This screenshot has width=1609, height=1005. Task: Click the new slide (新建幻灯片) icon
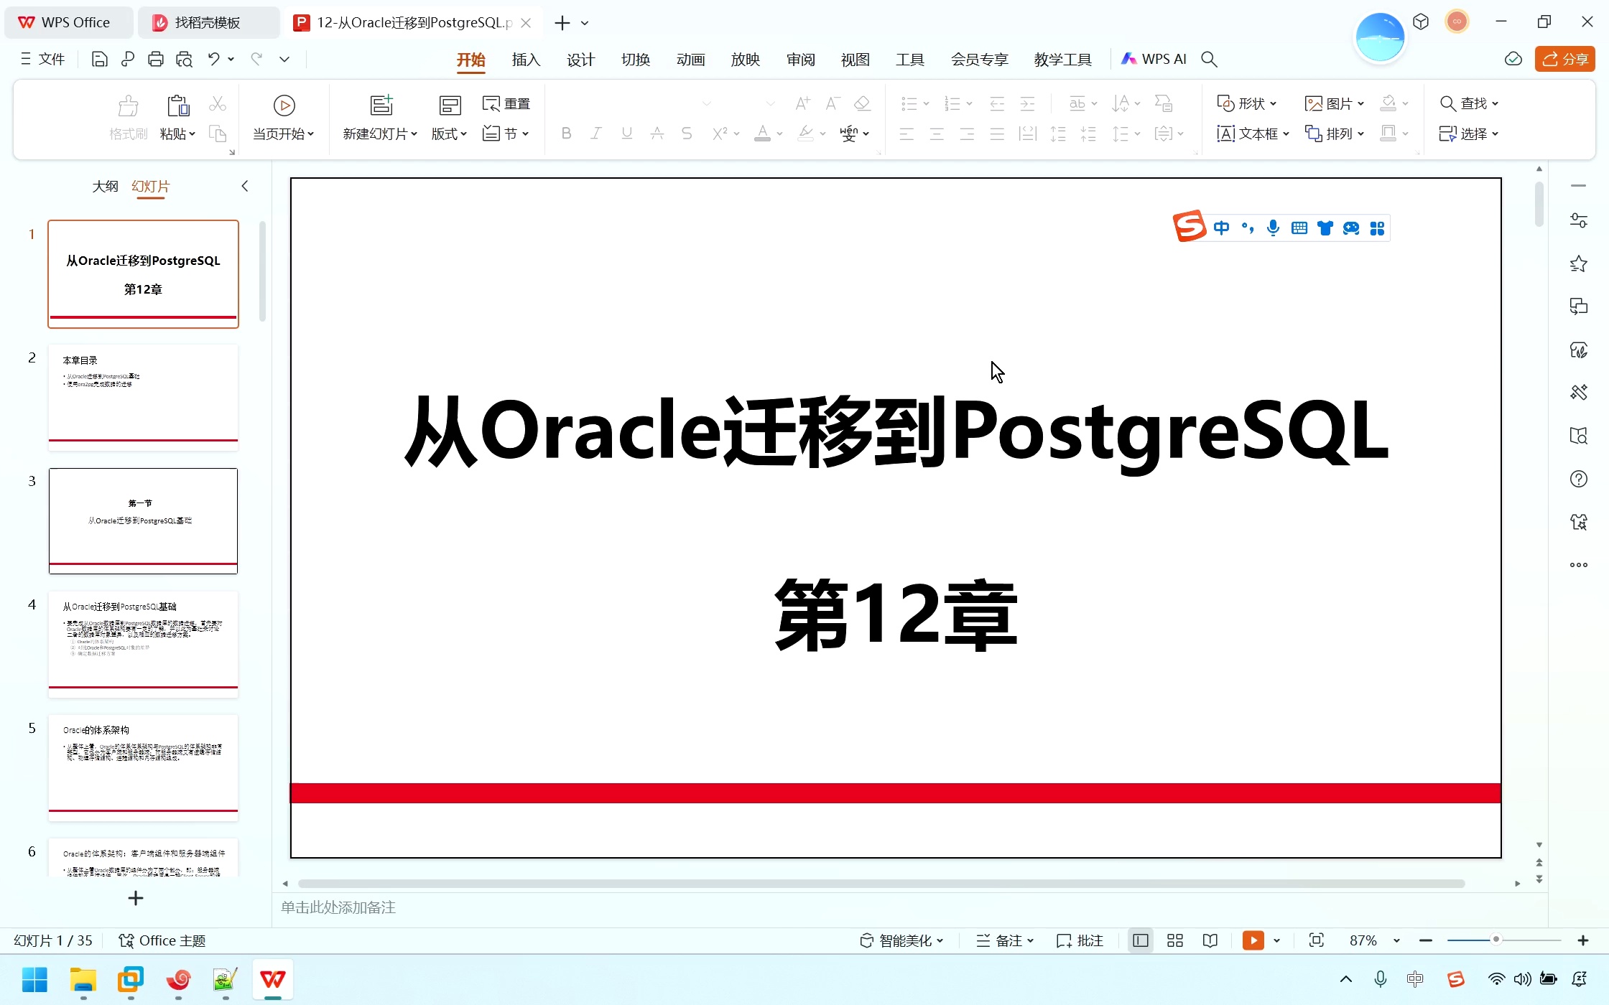tap(381, 106)
